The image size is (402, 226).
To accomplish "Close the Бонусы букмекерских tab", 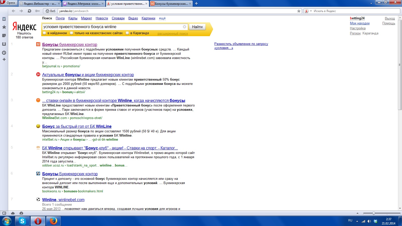I will (190, 4).
